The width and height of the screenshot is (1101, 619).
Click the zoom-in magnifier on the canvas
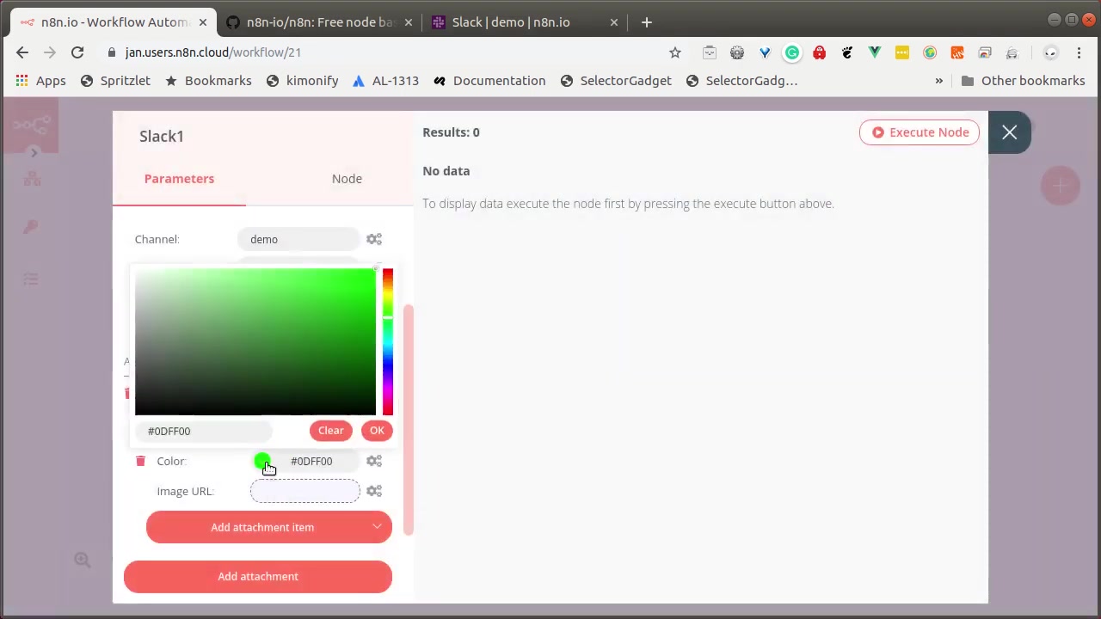[x=82, y=560]
